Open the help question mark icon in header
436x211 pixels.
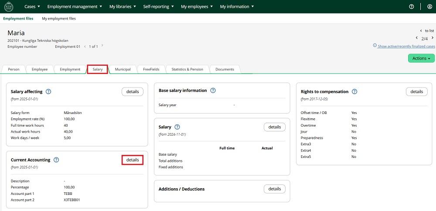(411, 7)
